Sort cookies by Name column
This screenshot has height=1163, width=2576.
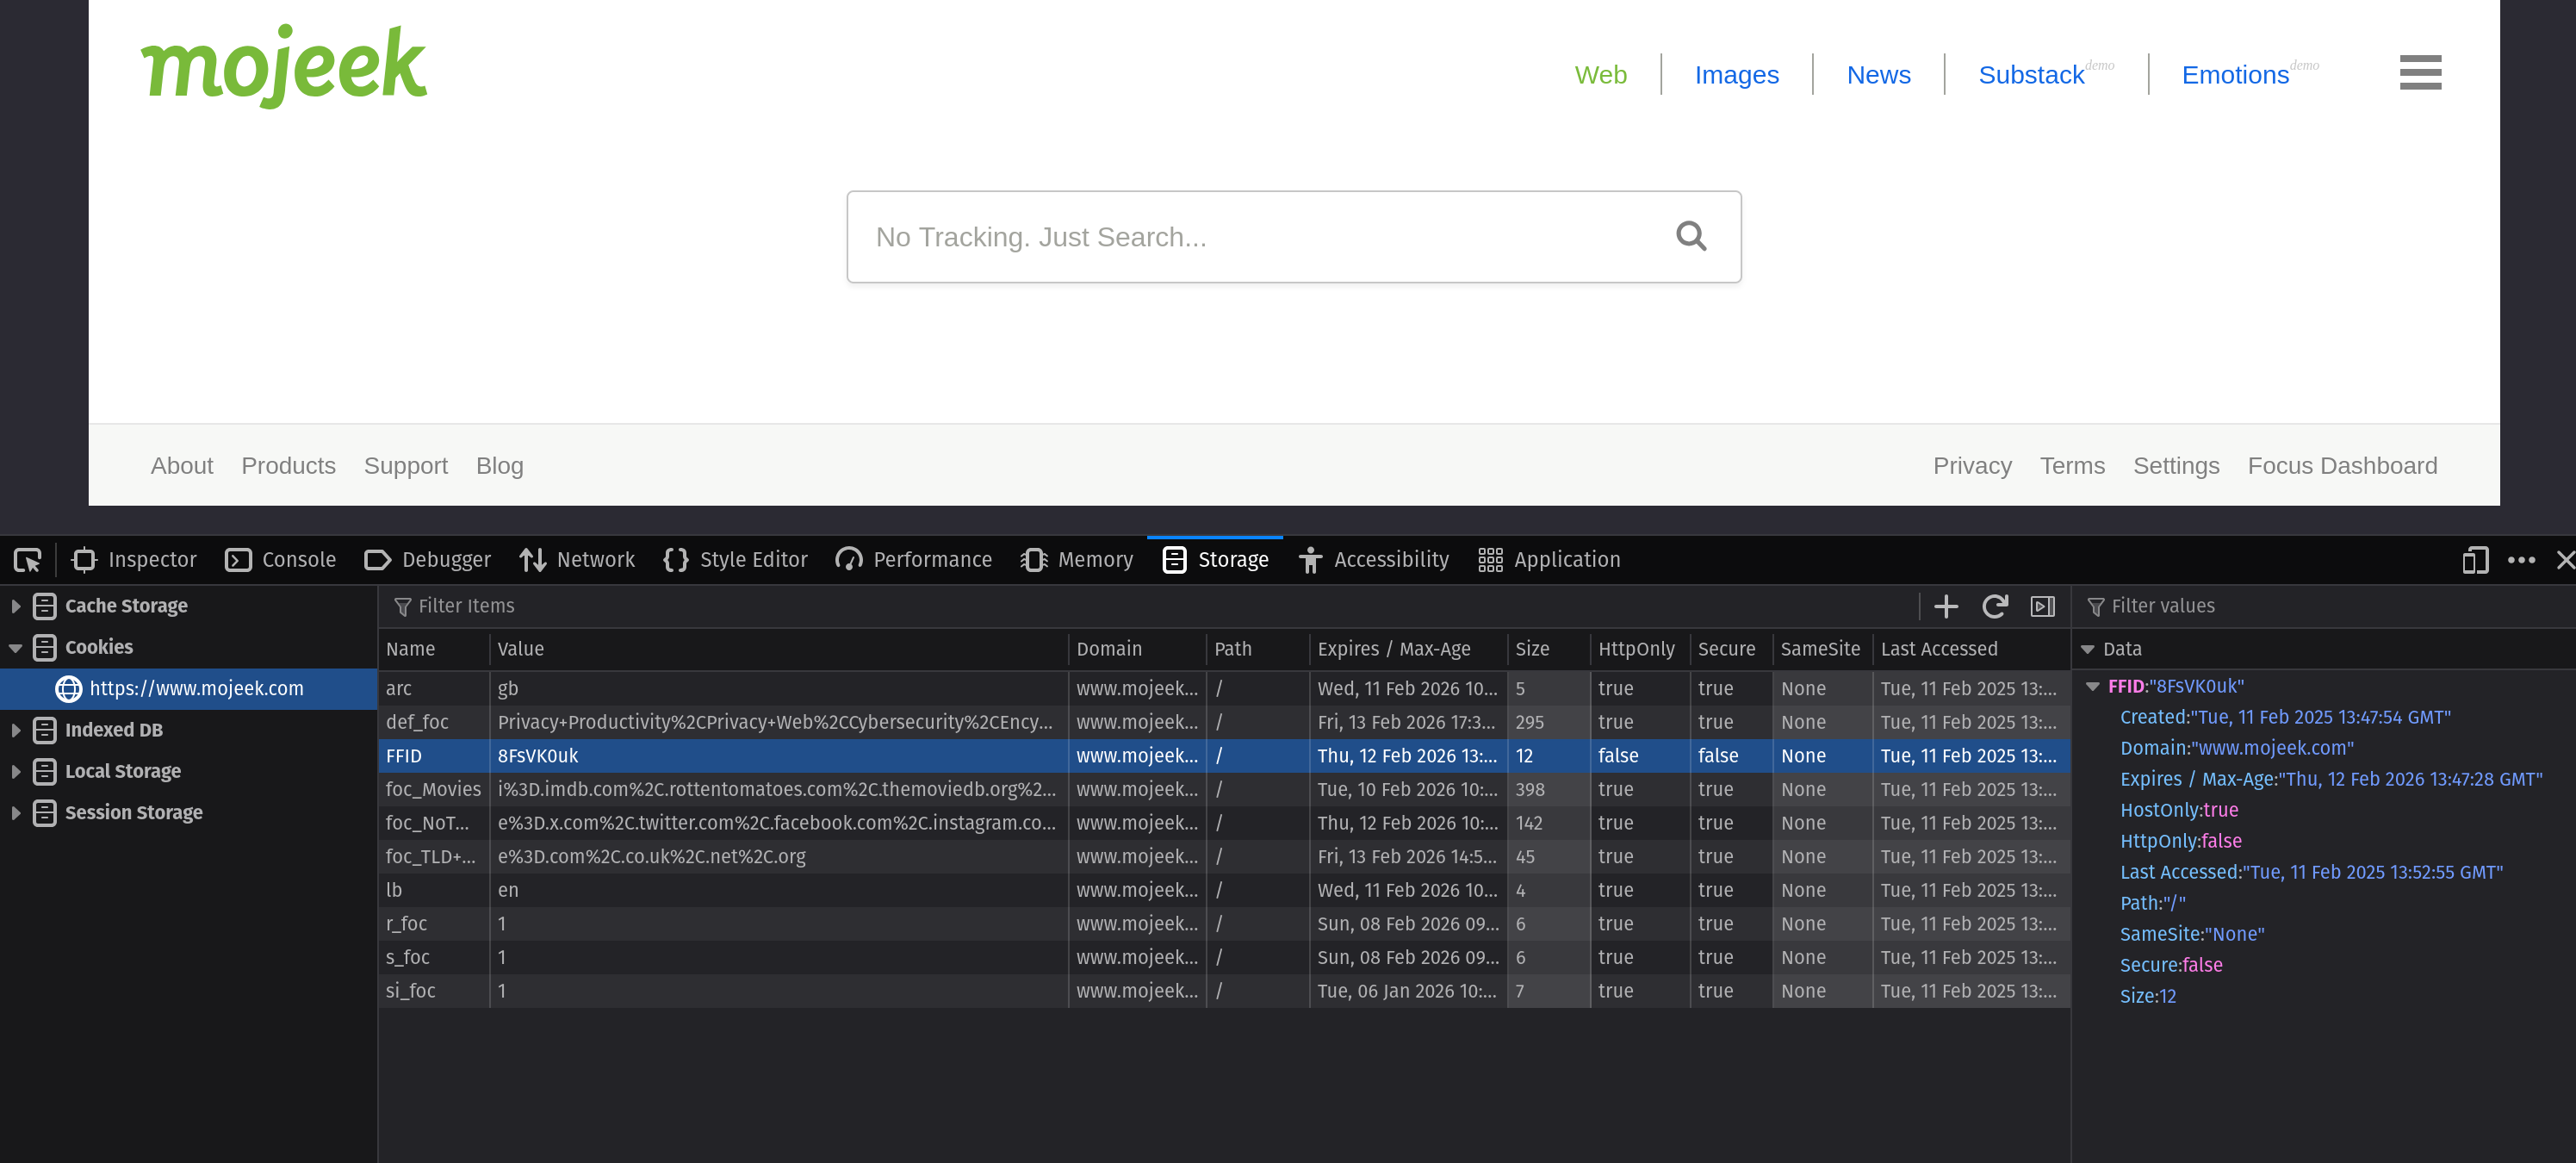[x=434, y=649]
